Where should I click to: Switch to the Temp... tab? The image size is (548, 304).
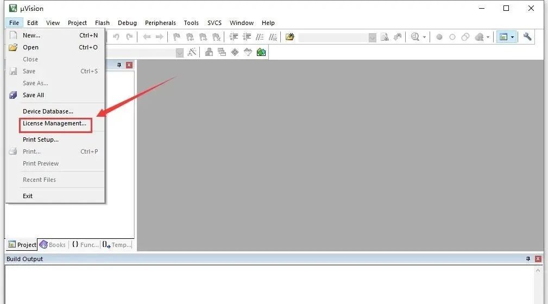(117, 245)
